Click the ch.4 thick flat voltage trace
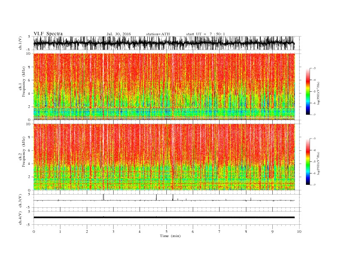The height and width of the screenshot is (260, 337). tap(164, 218)
